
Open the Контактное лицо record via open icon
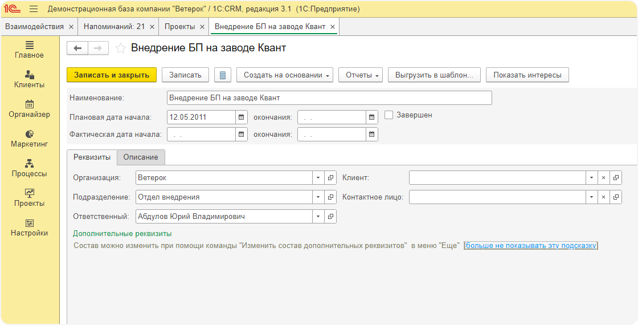(x=616, y=197)
